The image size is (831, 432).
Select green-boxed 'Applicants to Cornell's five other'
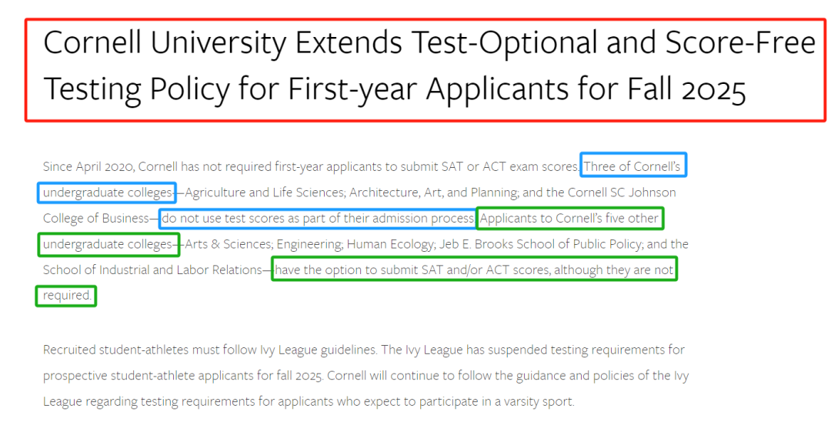[569, 218]
